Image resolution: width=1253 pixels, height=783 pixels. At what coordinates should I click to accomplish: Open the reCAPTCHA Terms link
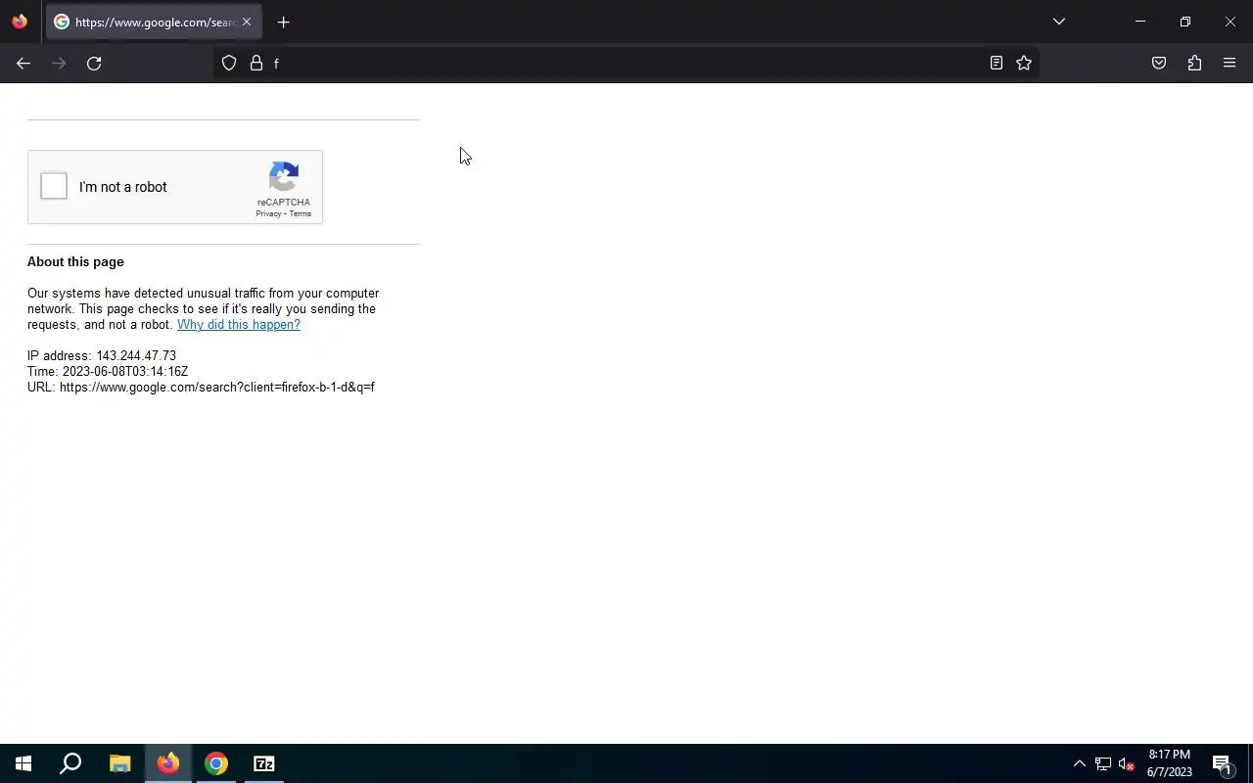coord(300,213)
